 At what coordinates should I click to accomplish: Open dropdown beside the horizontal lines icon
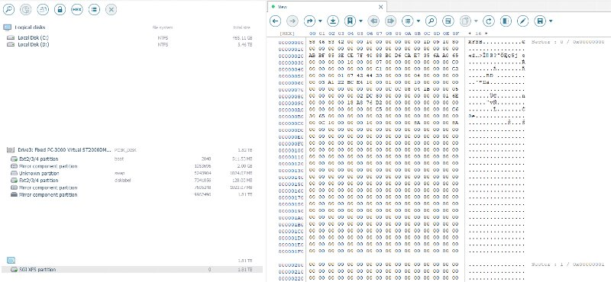point(419,21)
